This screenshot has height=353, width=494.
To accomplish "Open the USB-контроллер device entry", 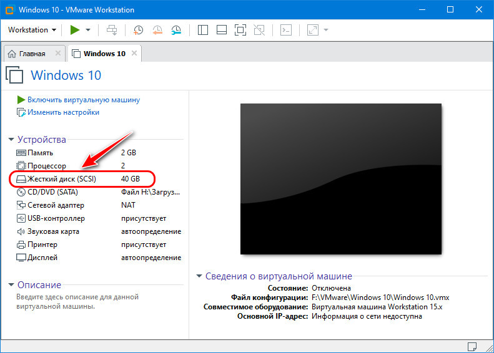I will (x=56, y=218).
